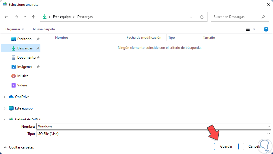Select Descargas in the sidebar
273x154 pixels.
20,48
